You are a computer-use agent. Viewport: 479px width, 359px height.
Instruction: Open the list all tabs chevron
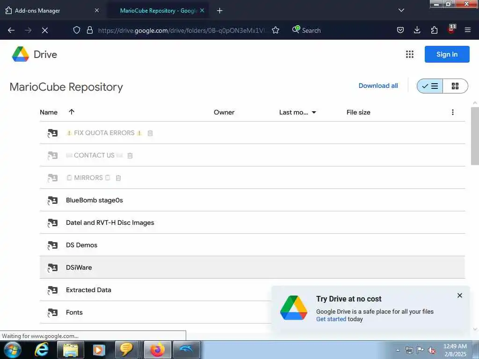(x=401, y=10)
